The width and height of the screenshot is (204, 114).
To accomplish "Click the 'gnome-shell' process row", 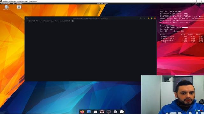I will point(182,36).
